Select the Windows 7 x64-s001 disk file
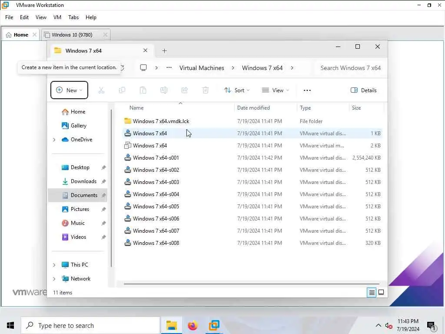The height and width of the screenshot is (334, 445). (252, 157)
